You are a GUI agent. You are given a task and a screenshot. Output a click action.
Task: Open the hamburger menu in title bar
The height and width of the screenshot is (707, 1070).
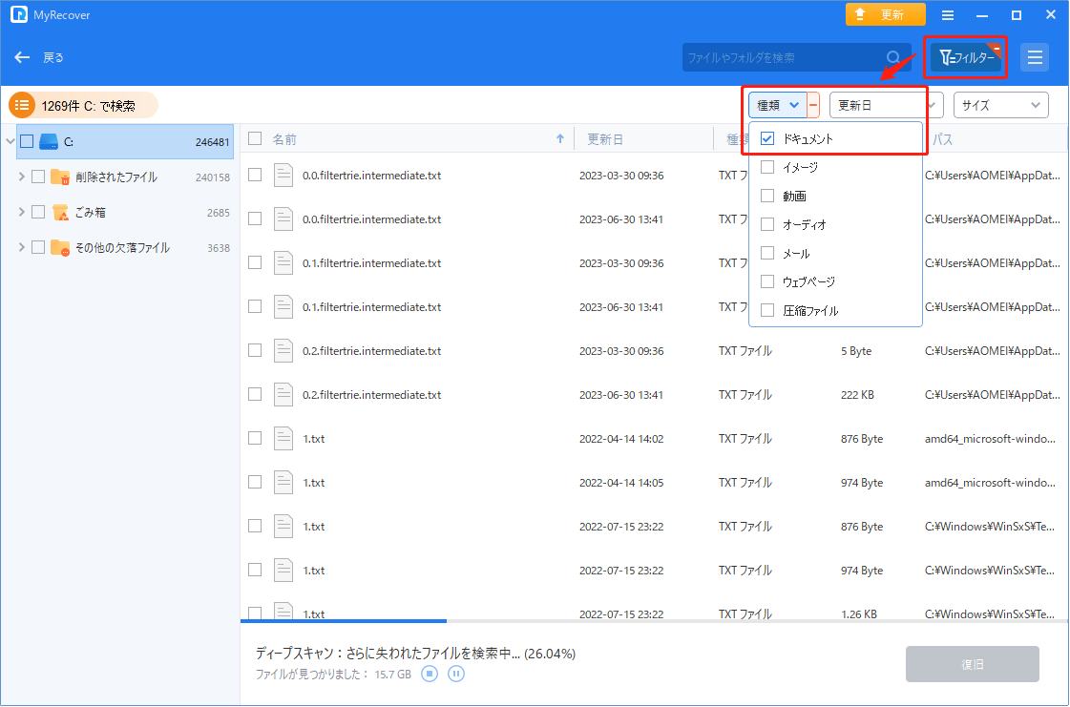[x=948, y=15]
